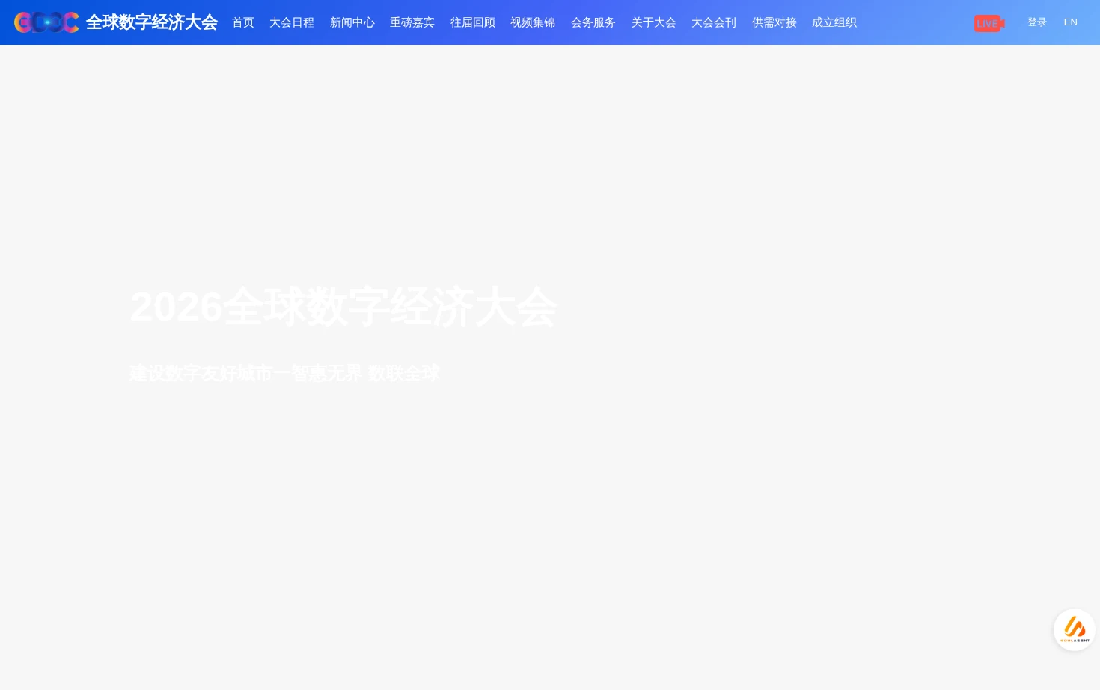
Task: Select 新闻中心 in the top navigation
Action: (352, 22)
